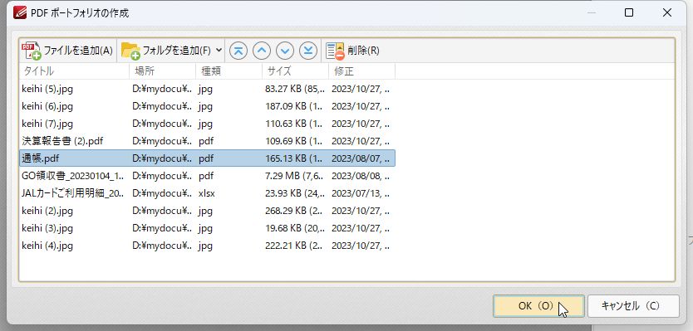Select the GO領収書_20230104 file row
Image resolution: width=693 pixels, height=331 pixels.
pyautogui.click(x=207, y=176)
